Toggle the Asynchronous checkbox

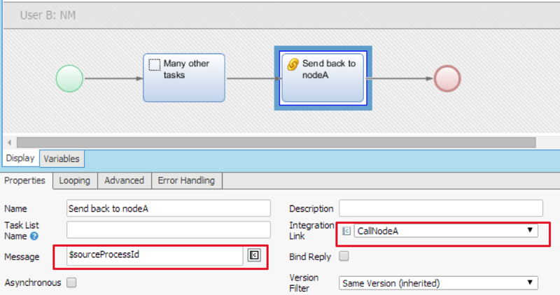pos(71,282)
